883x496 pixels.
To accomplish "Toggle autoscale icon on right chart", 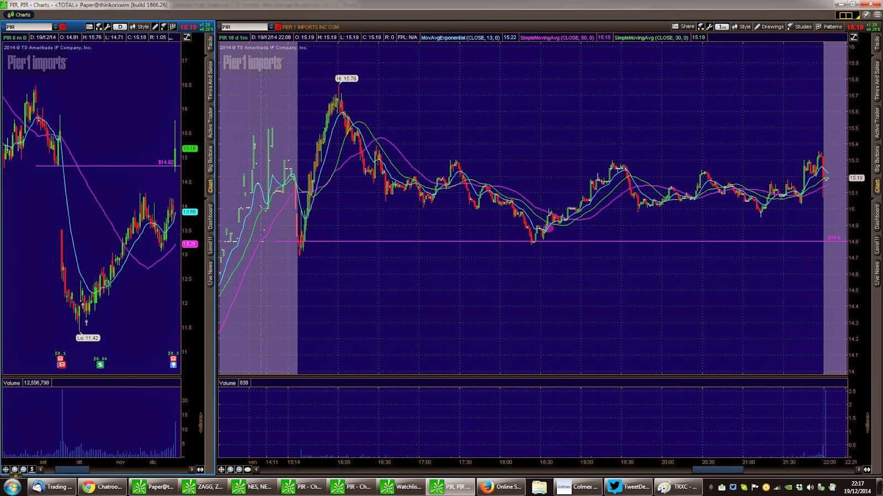I will pyautogui.click(x=854, y=37).
